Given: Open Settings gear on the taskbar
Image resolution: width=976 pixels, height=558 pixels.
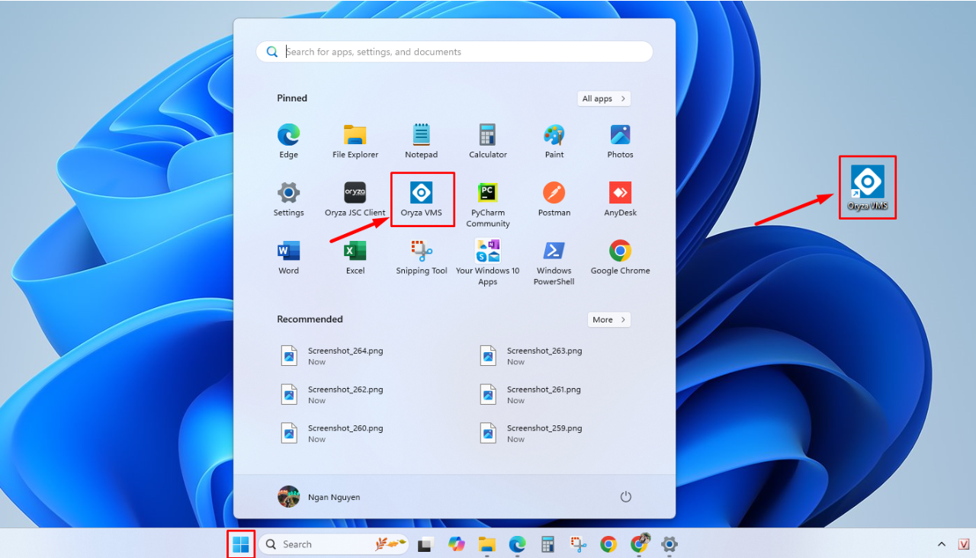Looking at the screenshot, I should (669, 544).
